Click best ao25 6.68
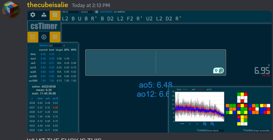 point(52,72)
